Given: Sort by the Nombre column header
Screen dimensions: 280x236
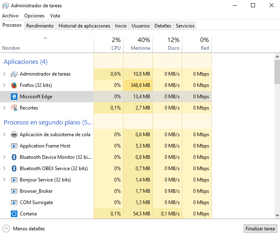Looking at the screenshot, I should pos(47,44).
